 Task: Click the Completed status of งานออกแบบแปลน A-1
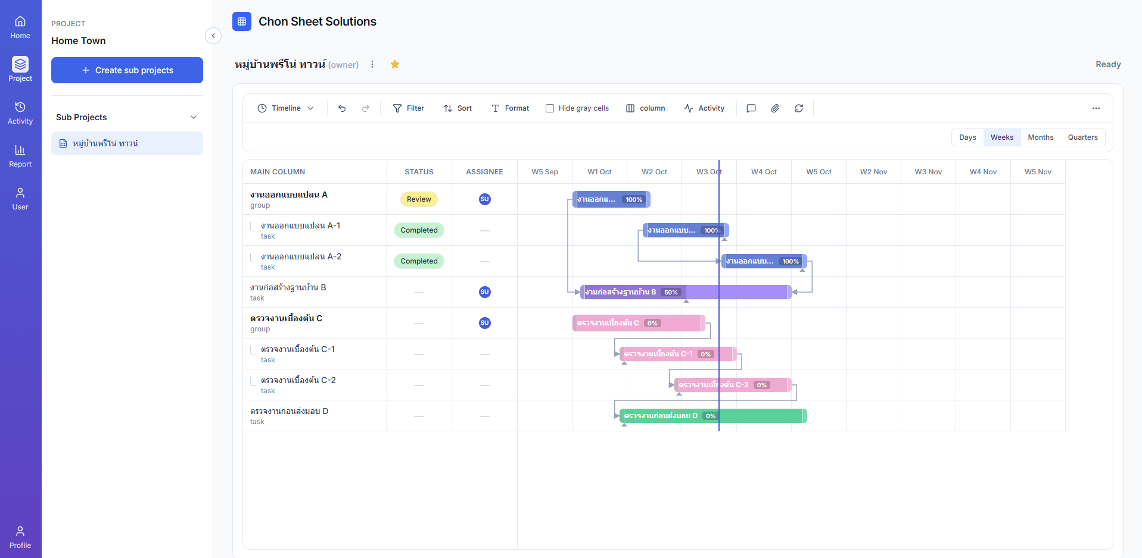coord(419,230)
